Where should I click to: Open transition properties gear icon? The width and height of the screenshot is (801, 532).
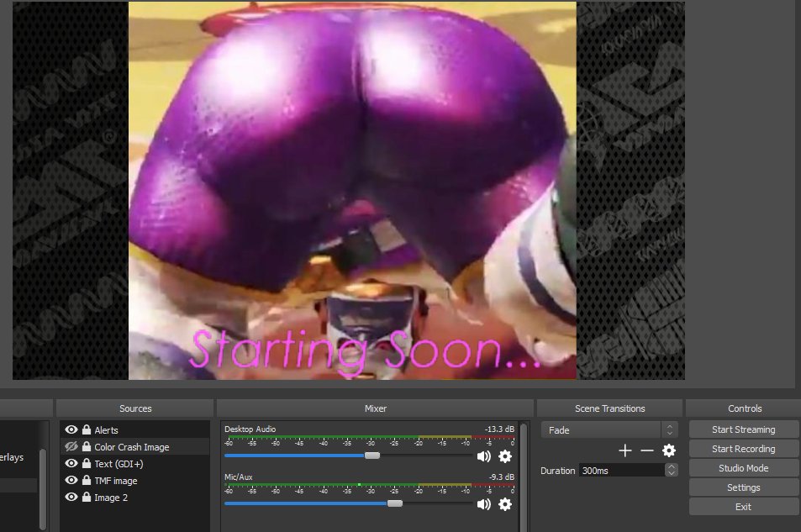(x=669, y=450)
